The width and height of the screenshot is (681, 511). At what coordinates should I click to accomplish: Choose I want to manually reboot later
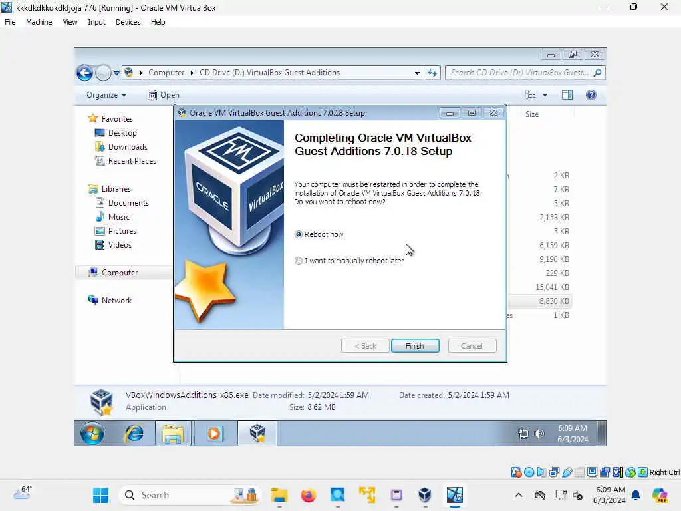coord(299,261)
